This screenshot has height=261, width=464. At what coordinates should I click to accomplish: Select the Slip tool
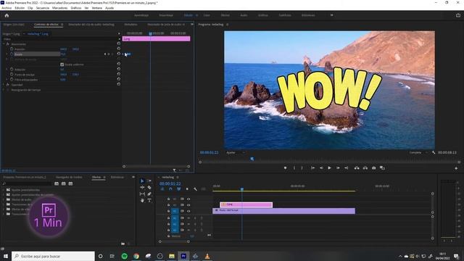pos(142,194)
